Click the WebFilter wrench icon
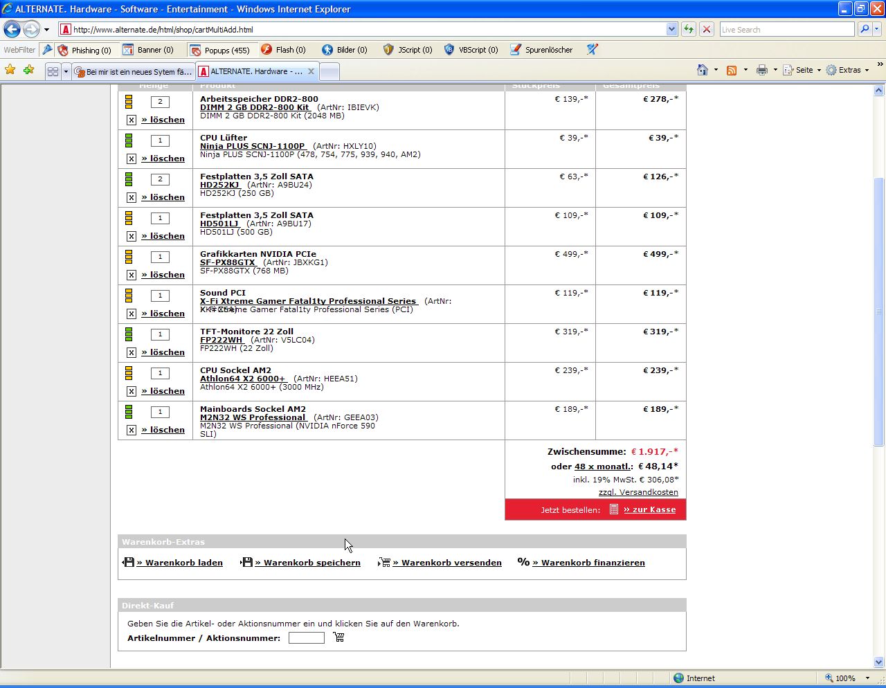The image size is (886, 688). [47, 50]
